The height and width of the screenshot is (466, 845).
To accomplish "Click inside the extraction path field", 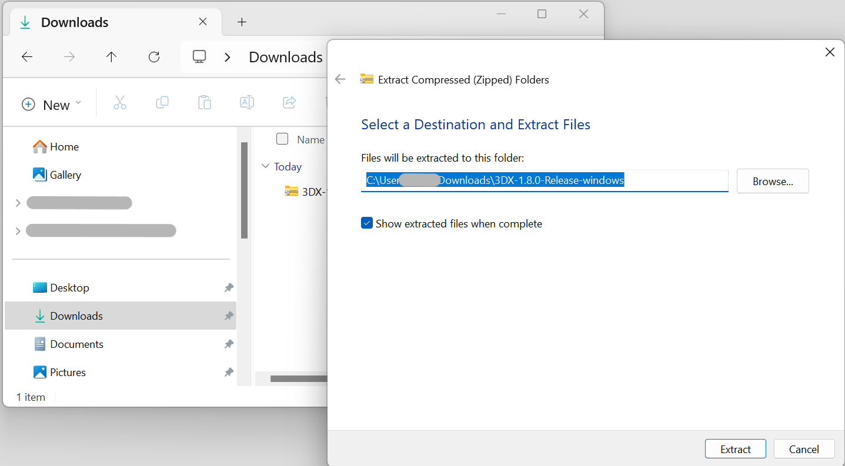I will [x=544, y=180].
